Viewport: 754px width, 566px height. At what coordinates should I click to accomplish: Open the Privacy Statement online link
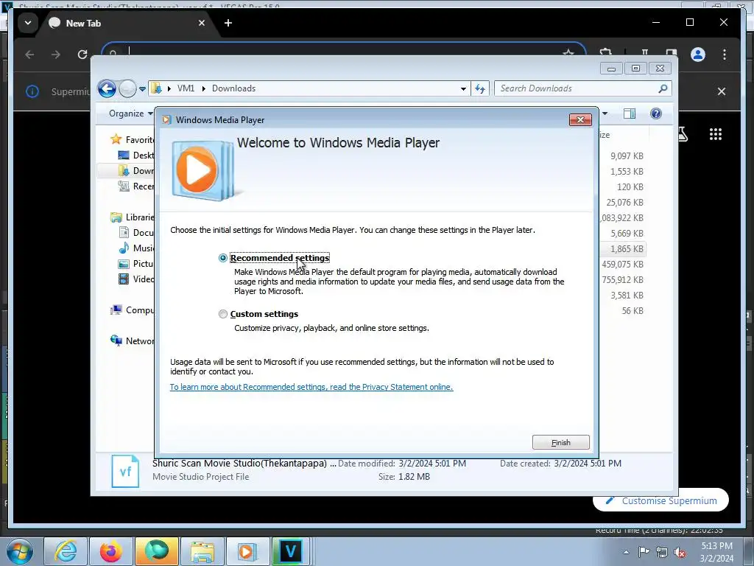click(x=311, y=387)
